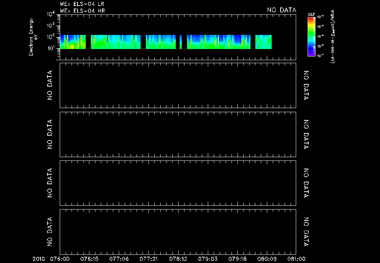Pick the violet bottom of the DEF color bar
The image size is (380, 263).
pos(311,54)
